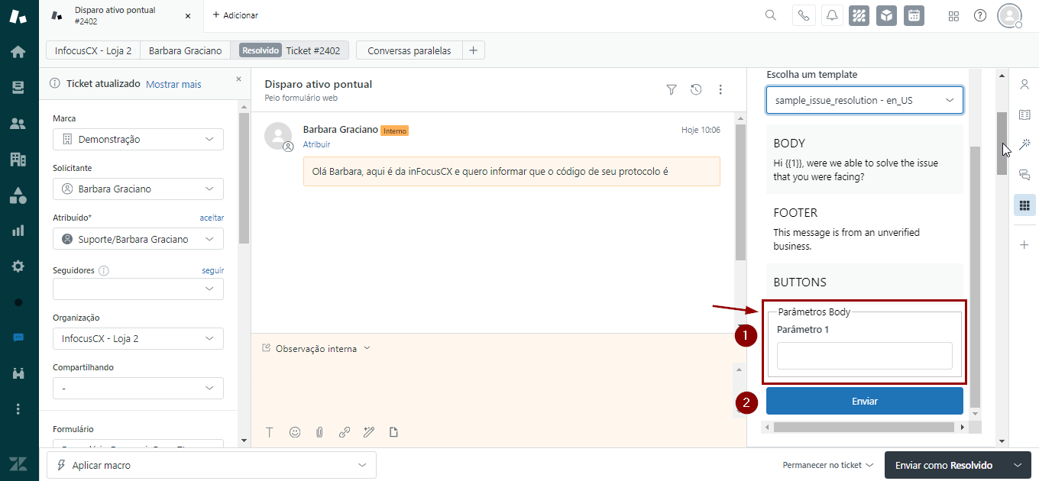
Task: Open the Customers icon in left sidebar
Action: pyautogui.click(x=18, y=124)
